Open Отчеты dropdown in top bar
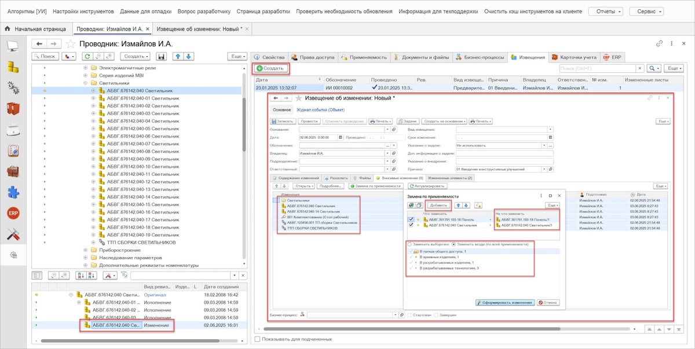This screenshot has height=349, width=695. [x=606, y=11]
